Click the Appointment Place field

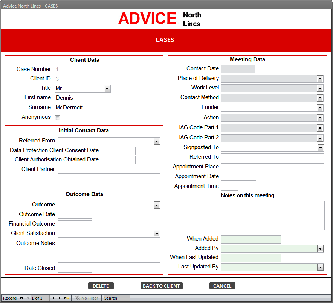[x=273, y=167]
